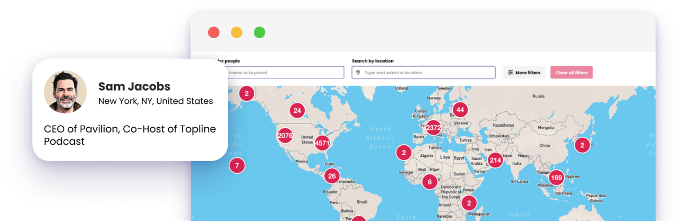Viewport: 688px width, 221px height.
Task: Click the 2 cluster marker near Madagascar
Action: [x=469, y=202]
